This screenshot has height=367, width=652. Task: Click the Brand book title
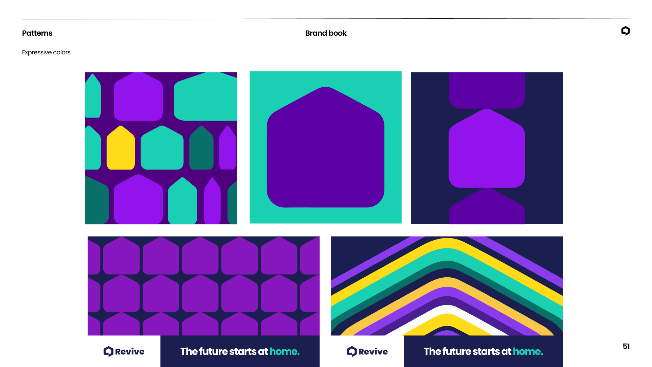pos(326,33)
